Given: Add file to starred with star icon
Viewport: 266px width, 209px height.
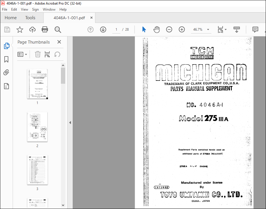Looking at the screenshot, I should pyautogui.click(x=20, y=30).
